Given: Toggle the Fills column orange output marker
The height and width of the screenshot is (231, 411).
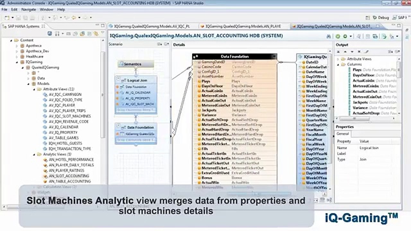Looking at the screenshot, I should (199, 149).
